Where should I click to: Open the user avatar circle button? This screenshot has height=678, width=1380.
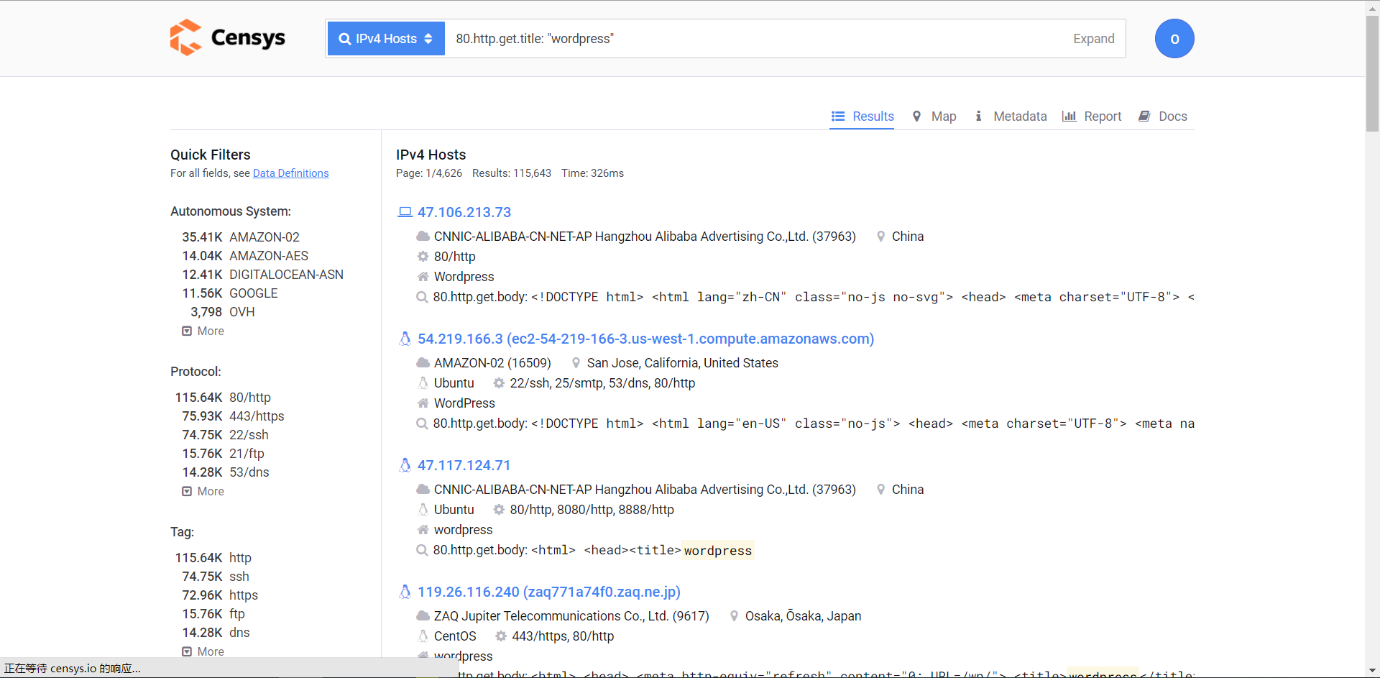tap(1174, 39)
